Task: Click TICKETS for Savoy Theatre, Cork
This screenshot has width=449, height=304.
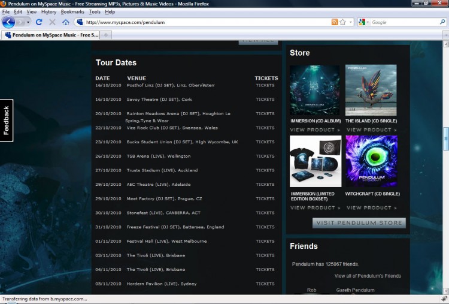Action: [265, 99]
